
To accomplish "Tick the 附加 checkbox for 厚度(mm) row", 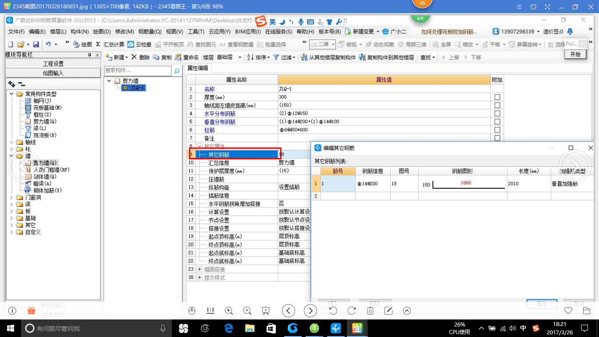I will [x=497, y=97].
